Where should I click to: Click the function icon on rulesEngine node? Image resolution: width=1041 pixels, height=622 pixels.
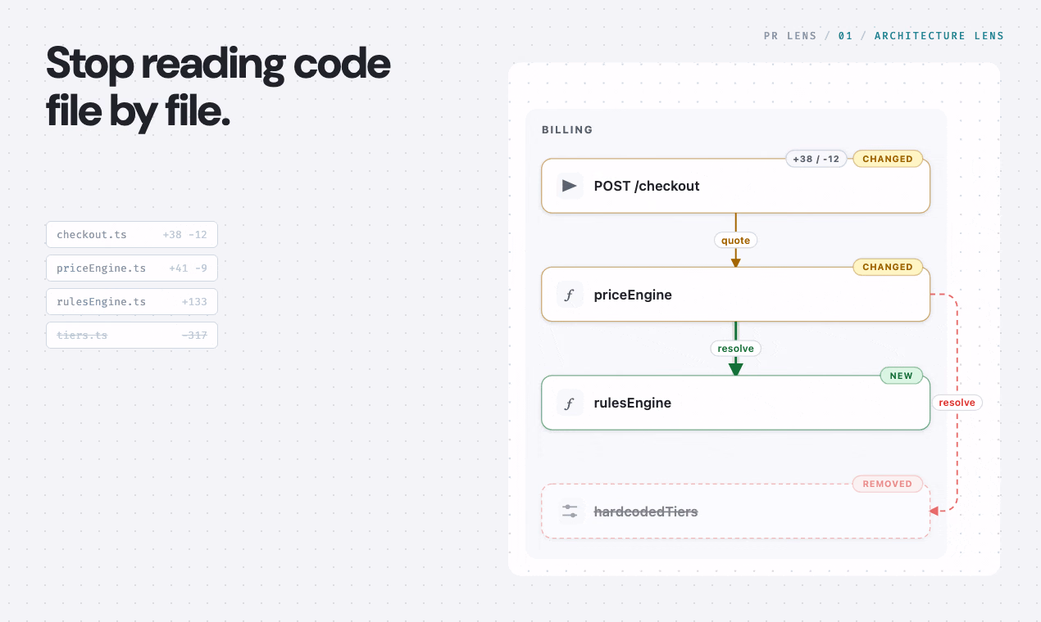pos(570,403)
